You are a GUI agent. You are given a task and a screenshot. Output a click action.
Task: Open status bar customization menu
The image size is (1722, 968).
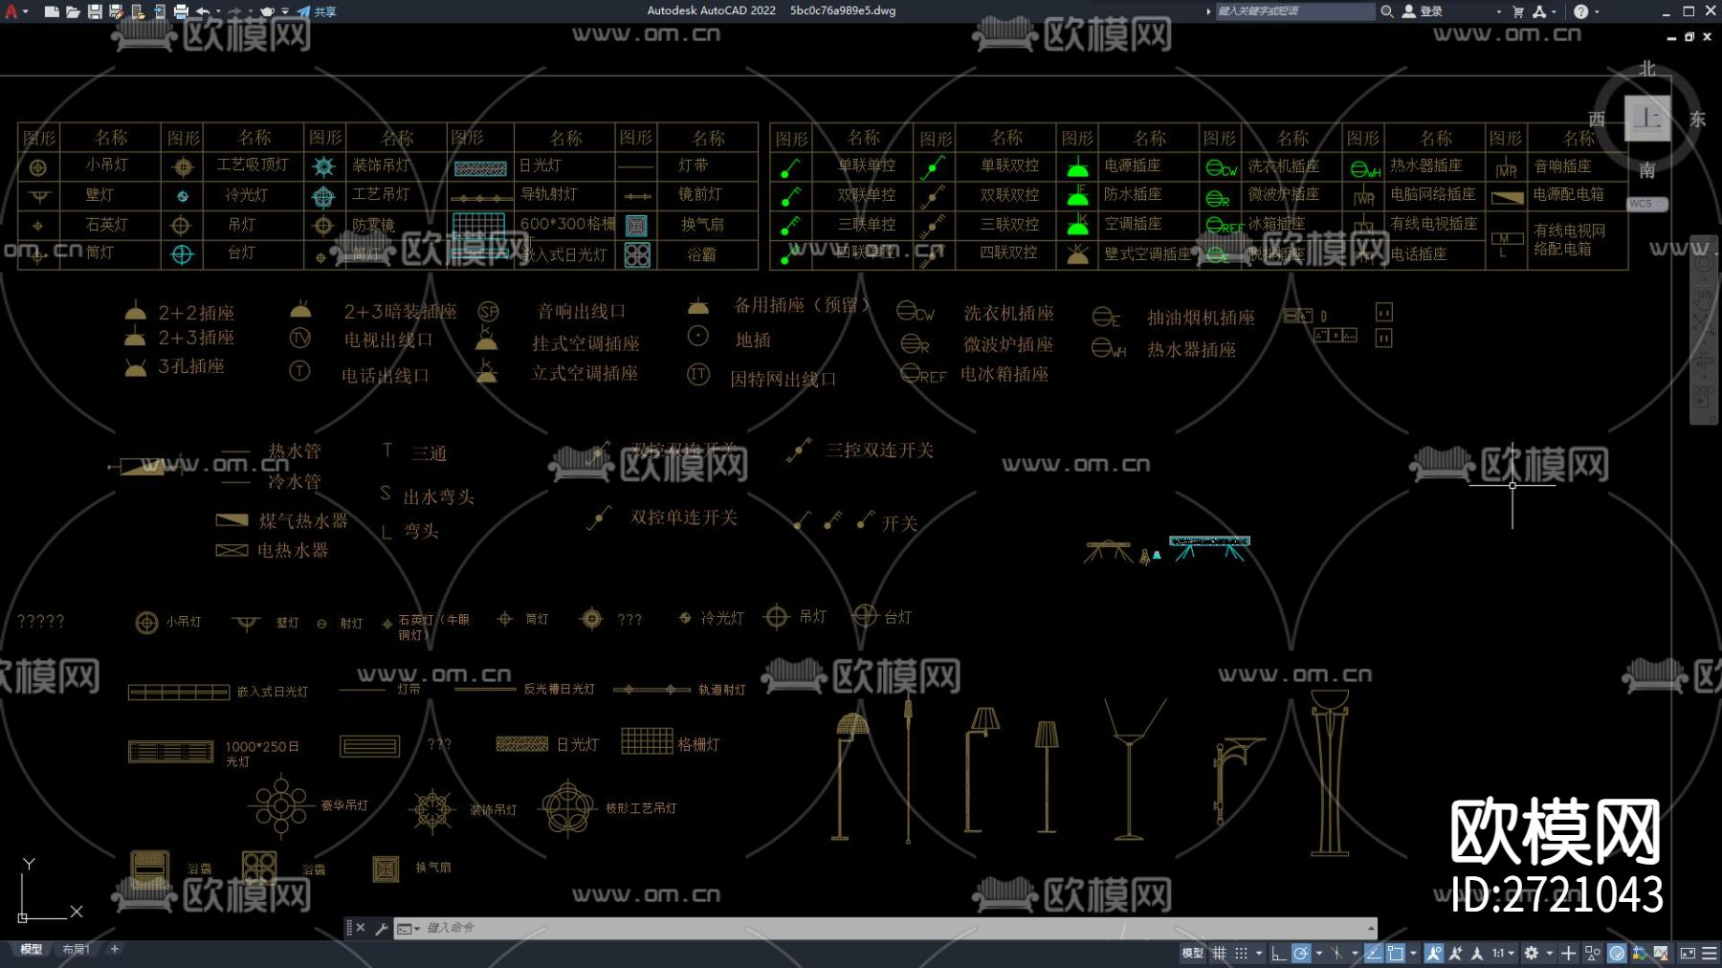coord(1710,953)
